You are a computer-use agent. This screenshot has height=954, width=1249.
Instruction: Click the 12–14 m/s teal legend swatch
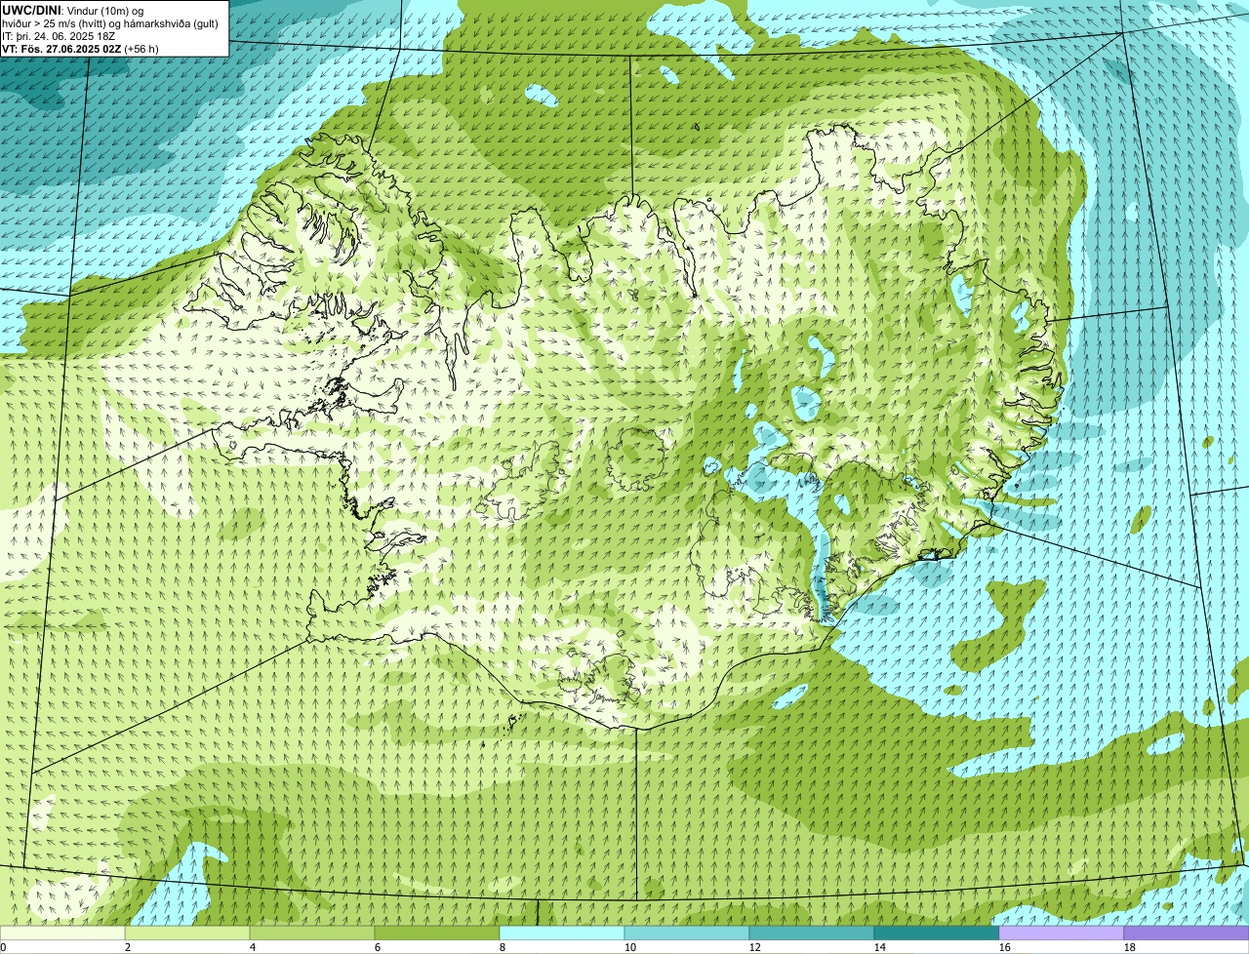(x=812, y=933)
